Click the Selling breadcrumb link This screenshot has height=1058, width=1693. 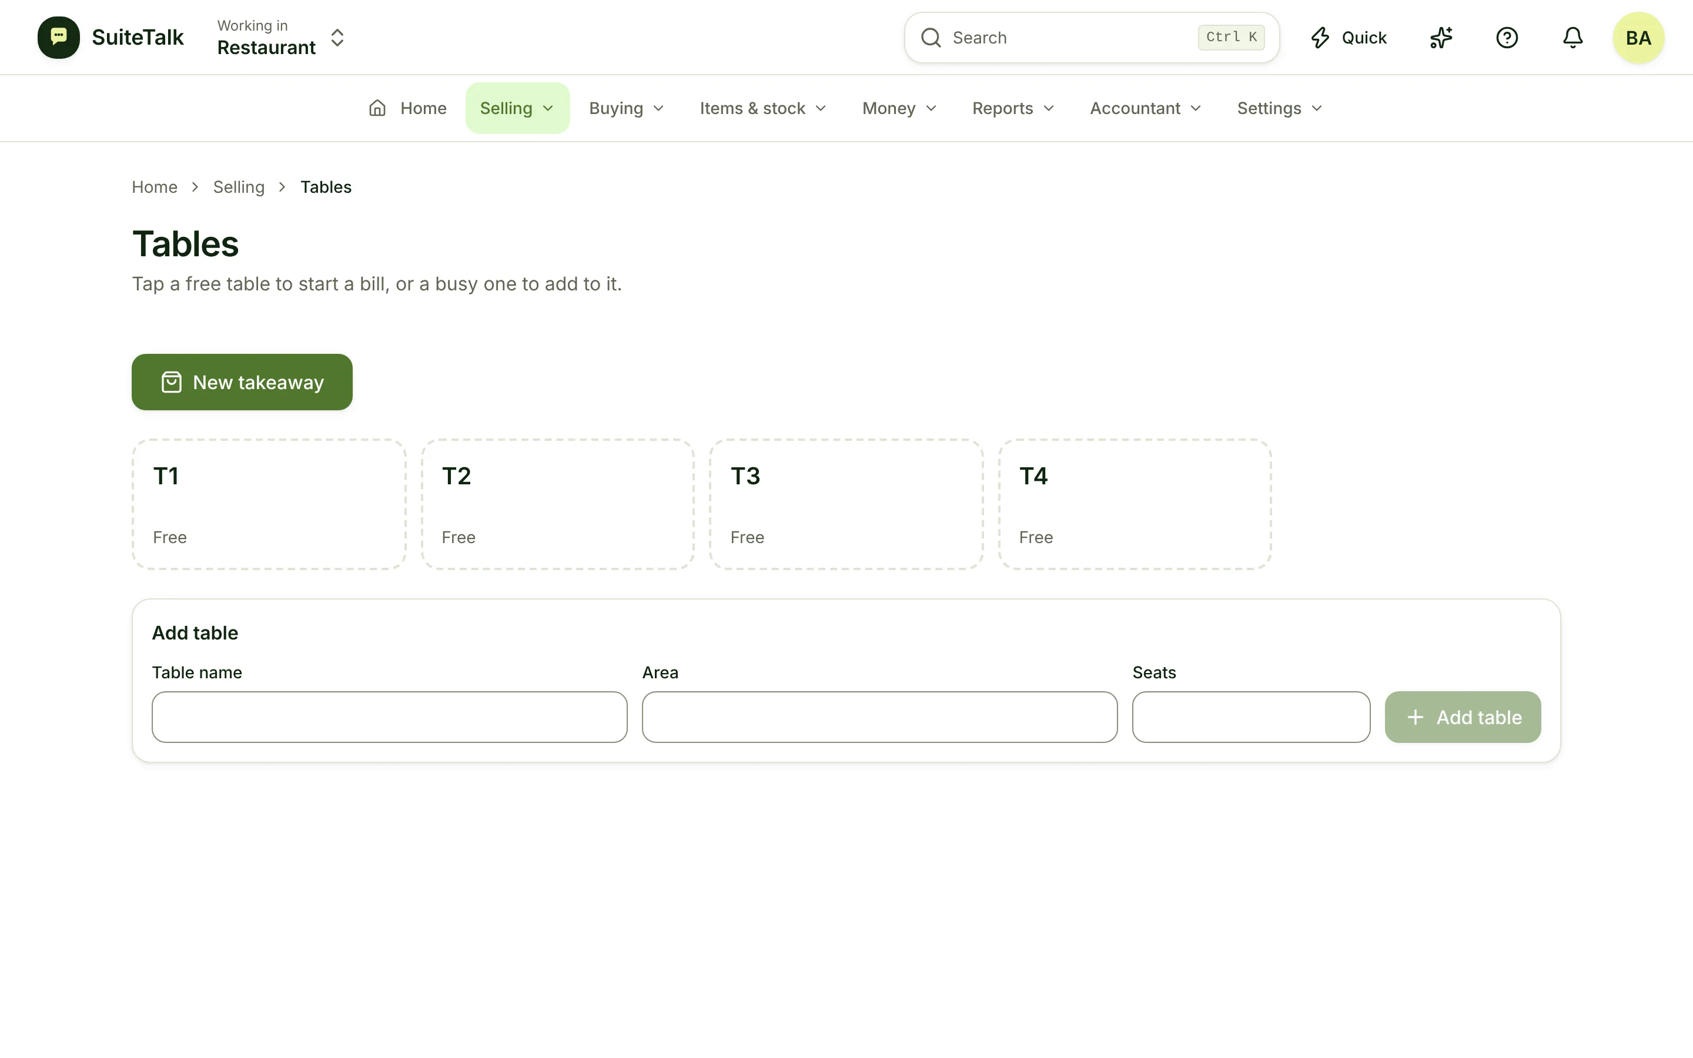pos(239,187)
